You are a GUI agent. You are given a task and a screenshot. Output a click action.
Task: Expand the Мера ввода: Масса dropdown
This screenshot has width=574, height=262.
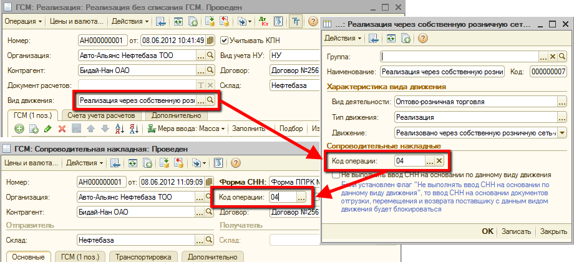[185, 129]
